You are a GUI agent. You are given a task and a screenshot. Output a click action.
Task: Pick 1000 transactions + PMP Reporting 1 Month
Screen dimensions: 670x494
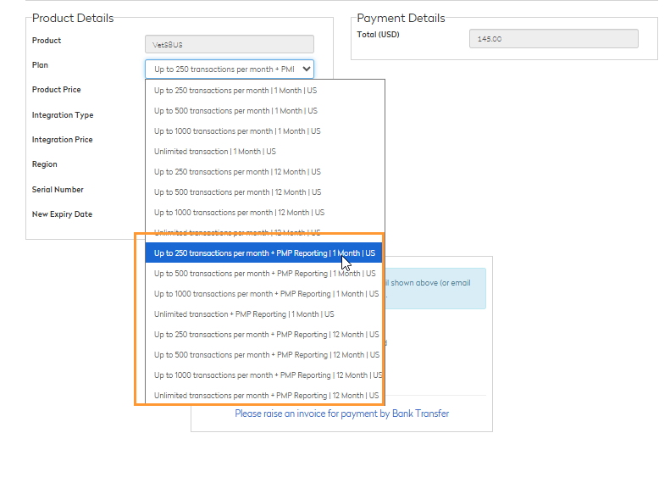264,294
